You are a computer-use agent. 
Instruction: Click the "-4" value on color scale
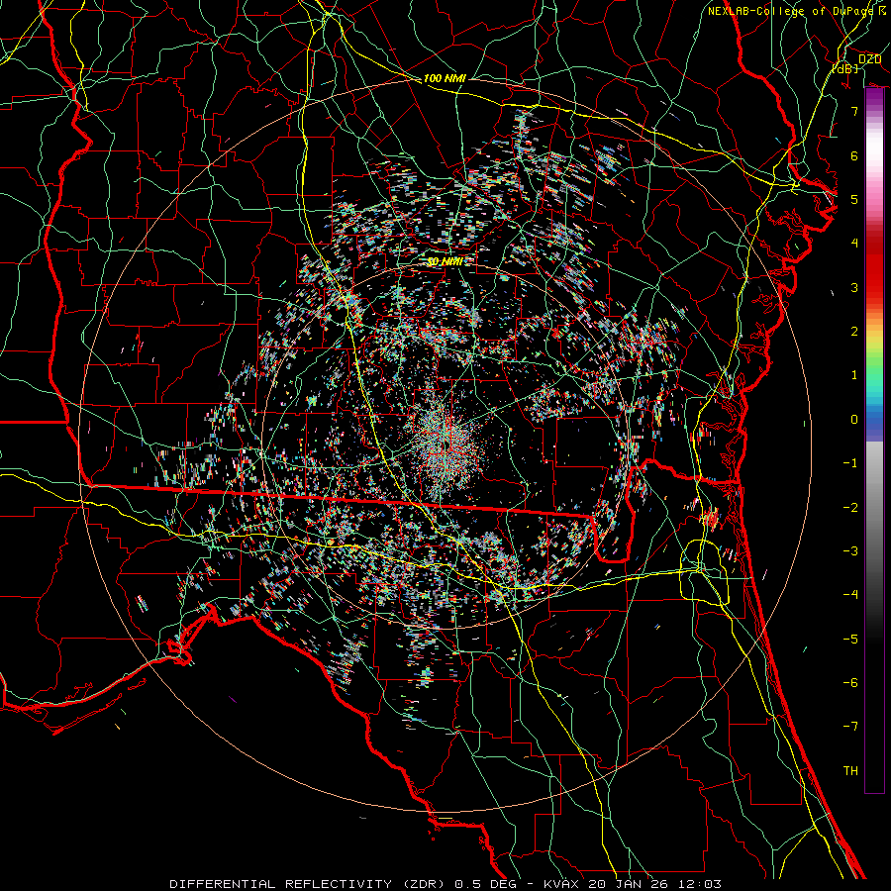click(x=850, y=594)
